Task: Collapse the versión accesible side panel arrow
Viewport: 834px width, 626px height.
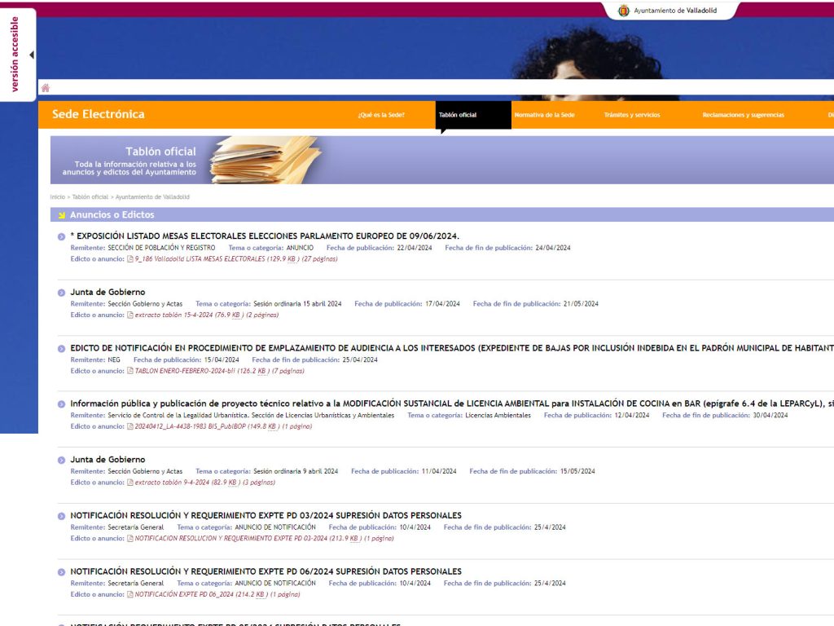Action: 31,55
